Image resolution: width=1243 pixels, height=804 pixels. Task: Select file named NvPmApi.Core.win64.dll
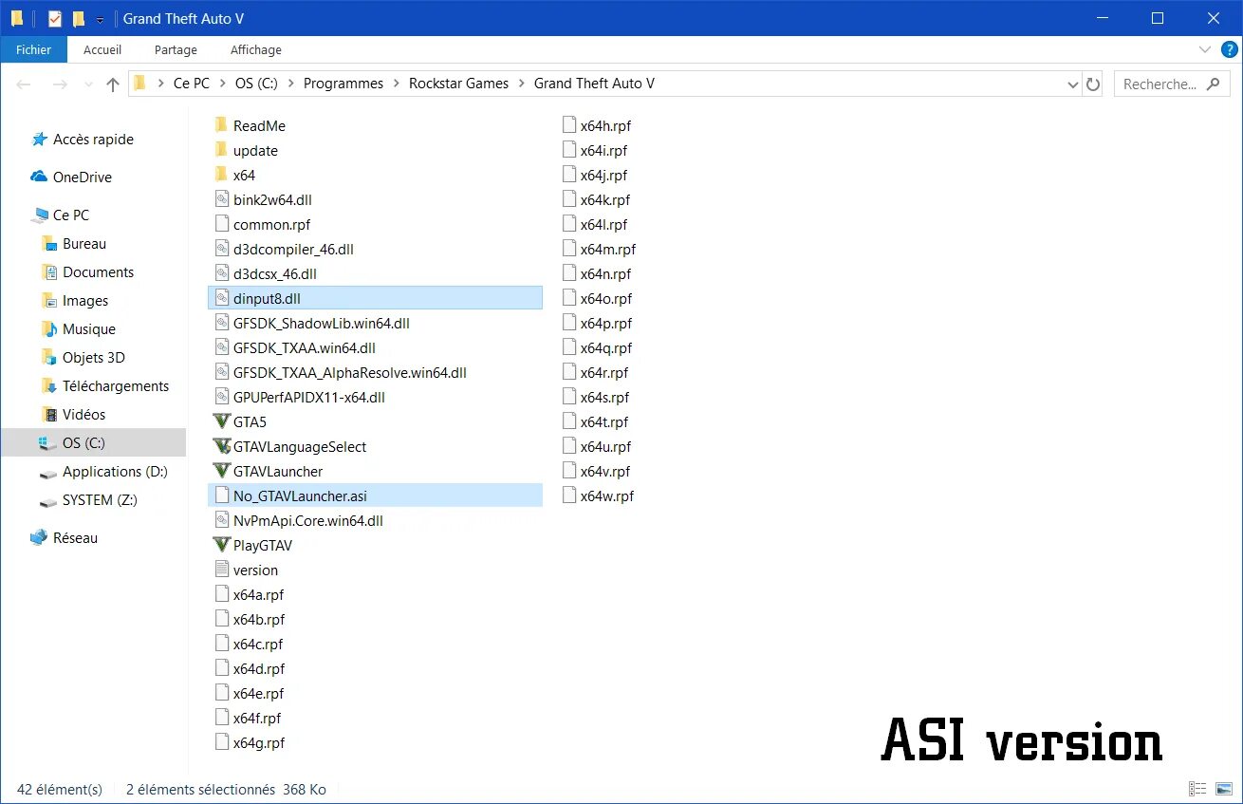[x=308, y=520]
